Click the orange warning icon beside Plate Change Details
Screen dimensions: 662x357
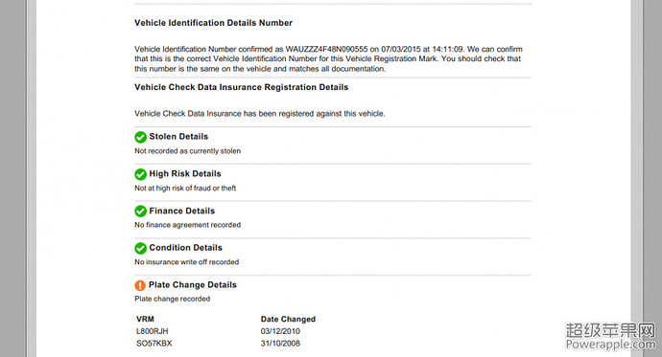pos(140,285)
